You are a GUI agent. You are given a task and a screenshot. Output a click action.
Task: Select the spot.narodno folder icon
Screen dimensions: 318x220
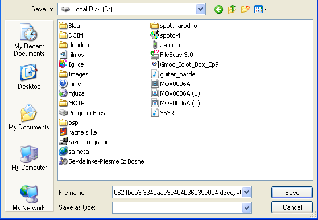coord(155,26)
